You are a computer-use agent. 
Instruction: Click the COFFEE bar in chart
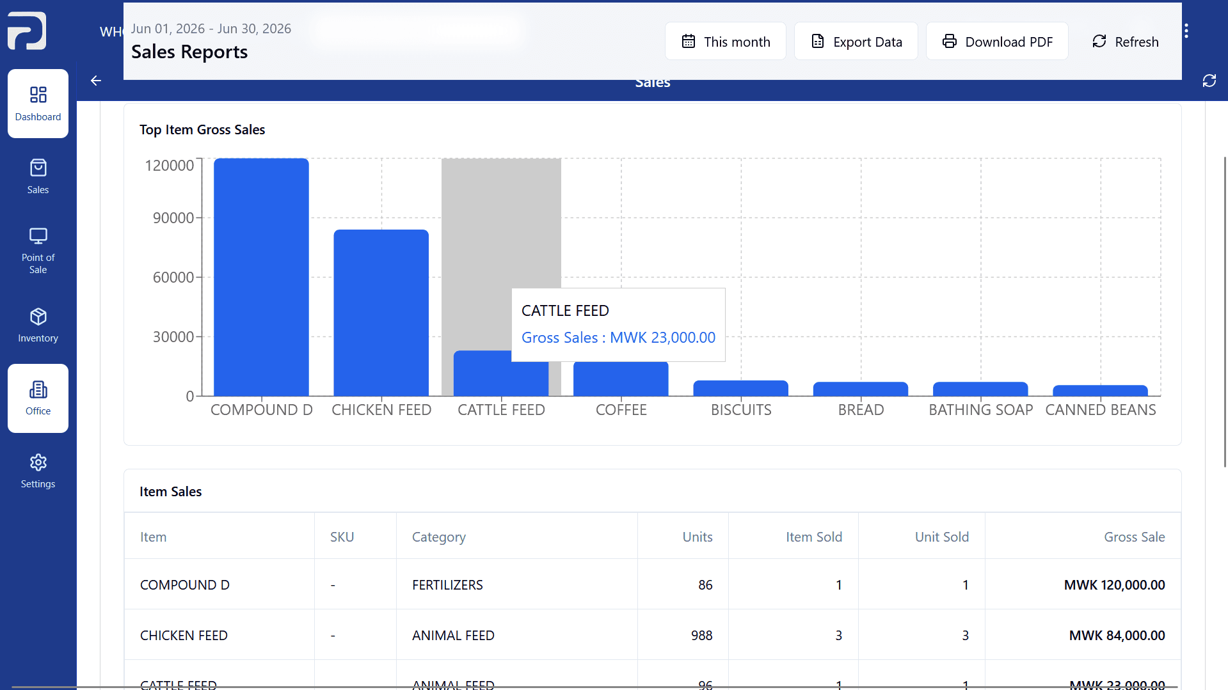[621, 379]
